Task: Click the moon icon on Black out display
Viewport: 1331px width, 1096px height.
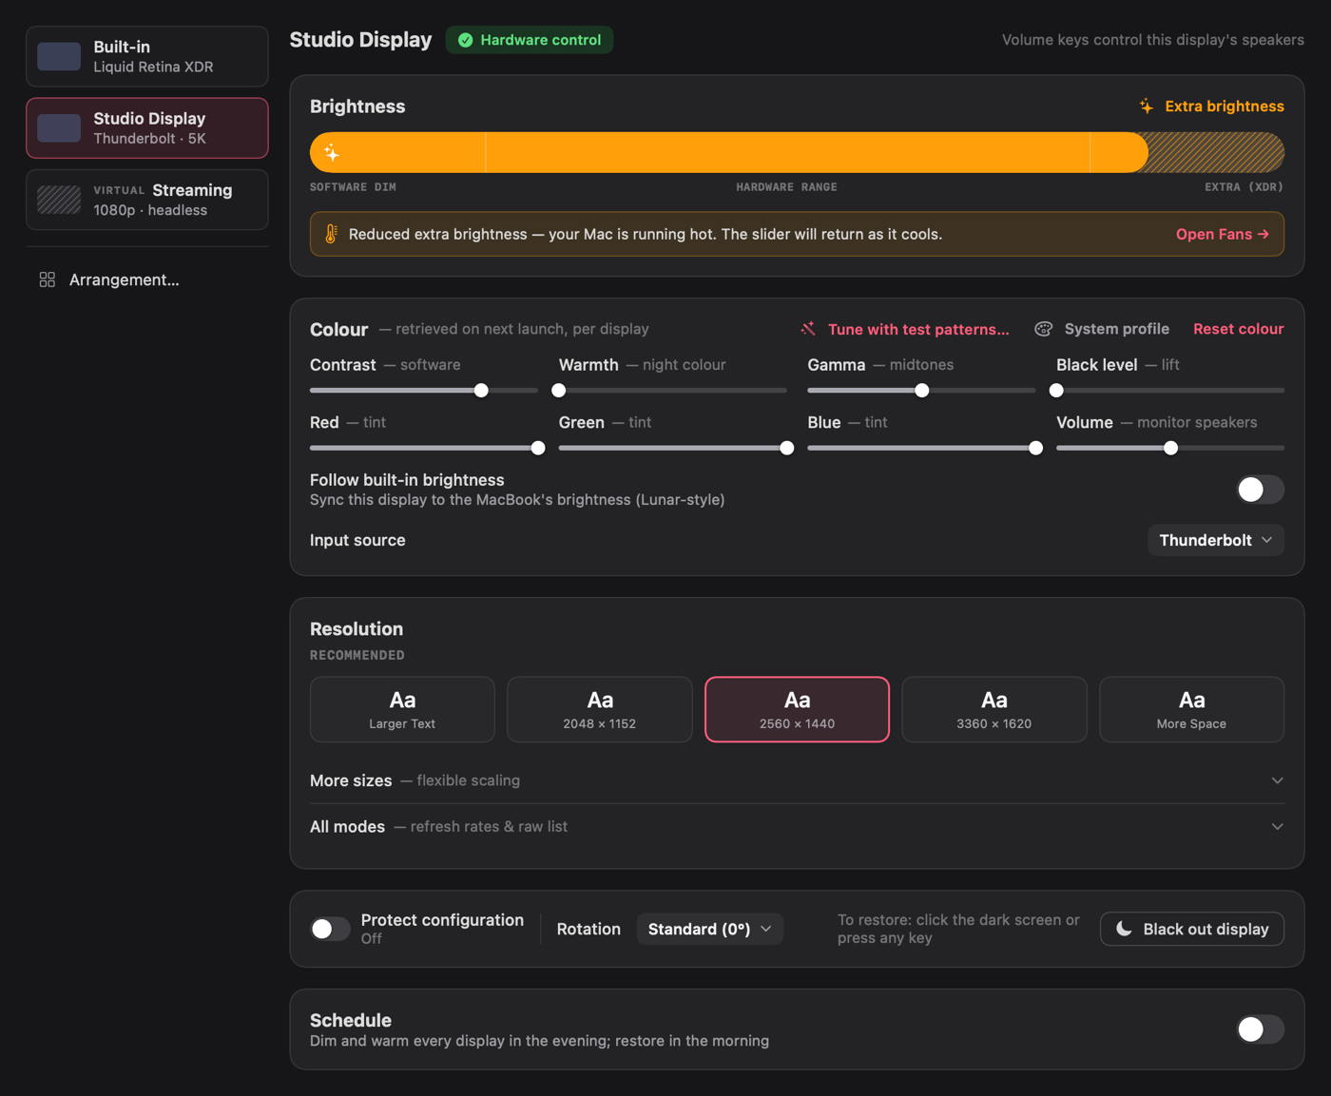Action: pos(1124,929)
